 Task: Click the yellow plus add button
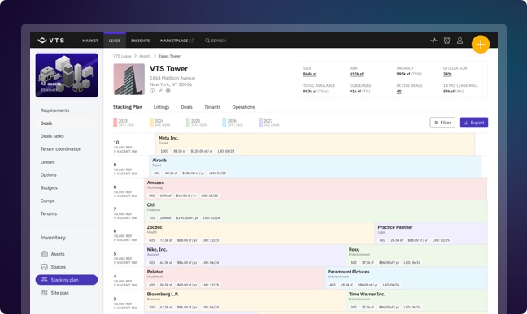coord(481,44)
